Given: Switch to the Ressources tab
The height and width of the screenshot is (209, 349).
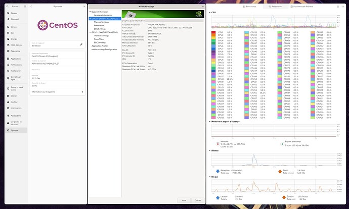Looking at the screenshot, I should (x=276, y=7).
